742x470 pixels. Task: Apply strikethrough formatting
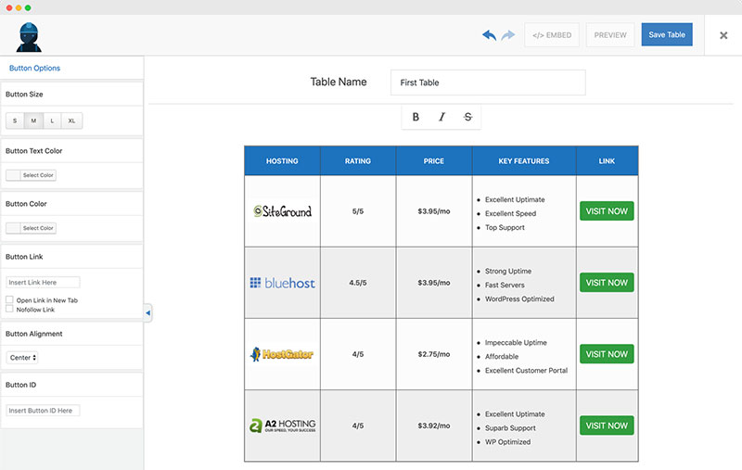click(x=467, y=117)
